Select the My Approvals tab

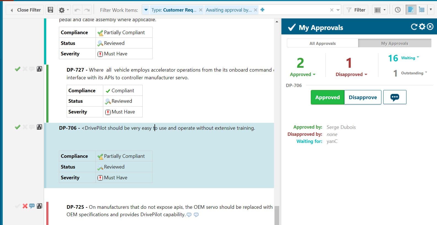click(x=394, y=43)
